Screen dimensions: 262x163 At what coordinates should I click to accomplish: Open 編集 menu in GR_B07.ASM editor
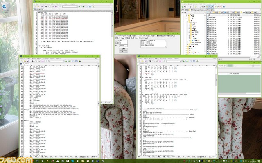pos(28,59)
